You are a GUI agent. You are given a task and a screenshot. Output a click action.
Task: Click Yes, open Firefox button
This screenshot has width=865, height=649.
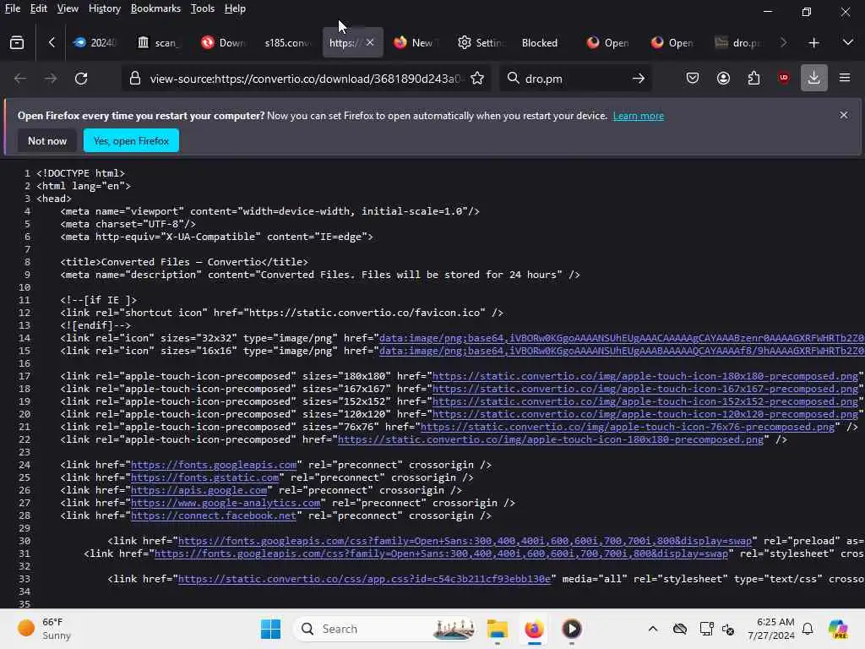click(131, 141)
